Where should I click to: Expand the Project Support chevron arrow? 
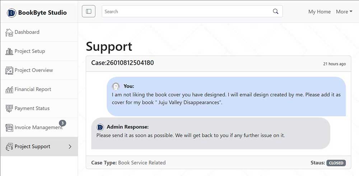[70, 147]
